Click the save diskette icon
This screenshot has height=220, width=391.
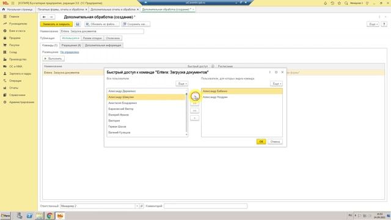point(78,24)
